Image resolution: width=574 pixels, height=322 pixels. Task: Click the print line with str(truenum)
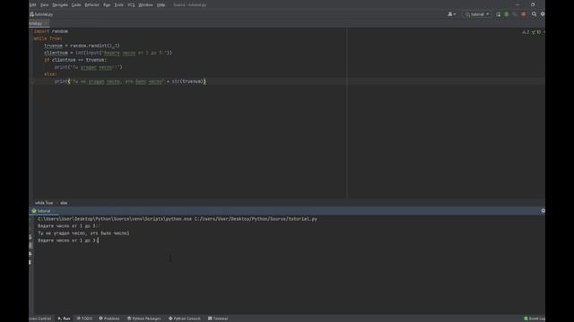click(x=130, y=81)
